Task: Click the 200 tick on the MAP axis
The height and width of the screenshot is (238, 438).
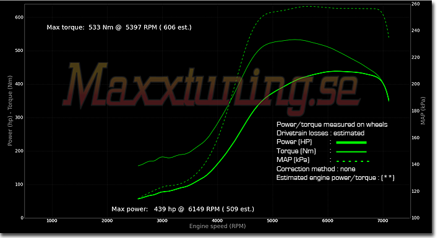Action: click(415, 84)
